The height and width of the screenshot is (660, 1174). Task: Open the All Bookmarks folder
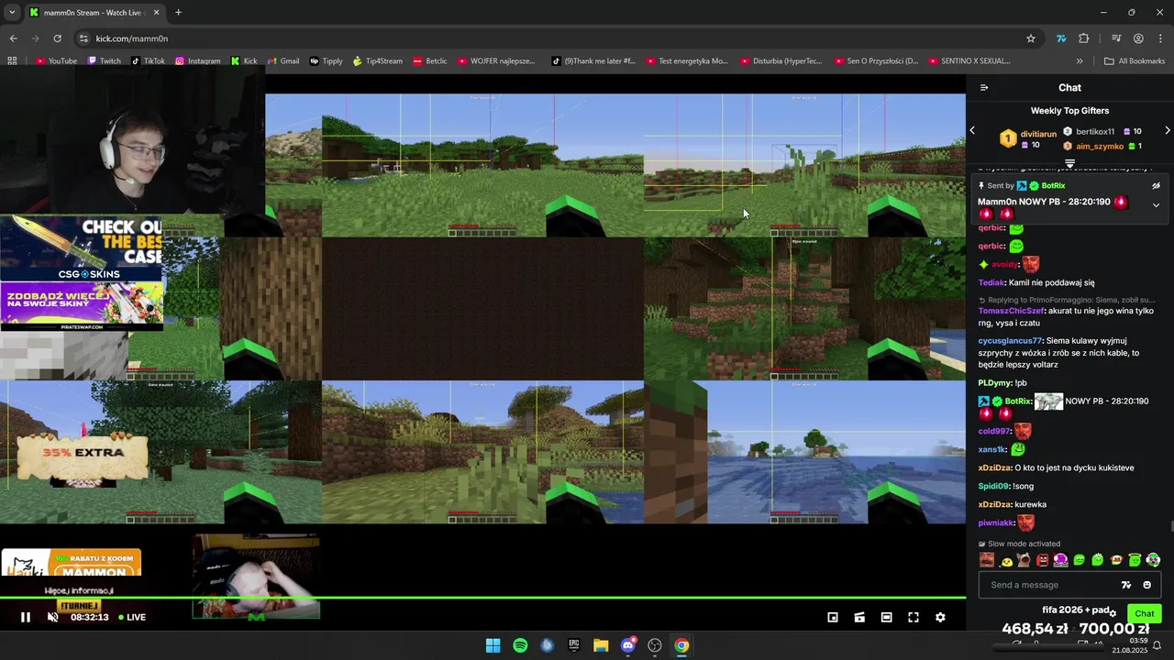(1135, 61)
